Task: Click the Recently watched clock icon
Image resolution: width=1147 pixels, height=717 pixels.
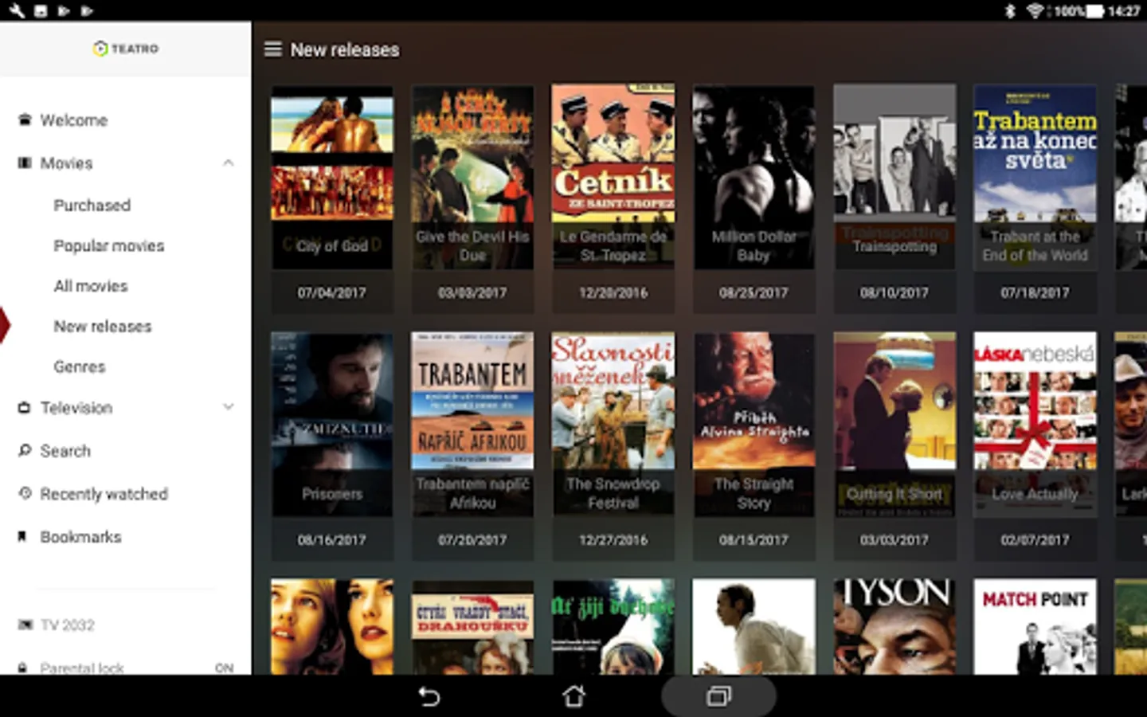Action: tap(25, 494)
